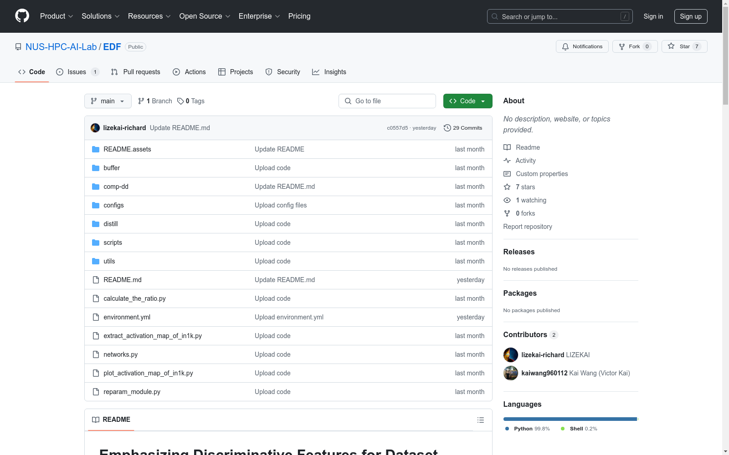Viewport: 729px width, 455px height.
Task: Expand the Product navigation menu
Action: (x=56, y=16)
